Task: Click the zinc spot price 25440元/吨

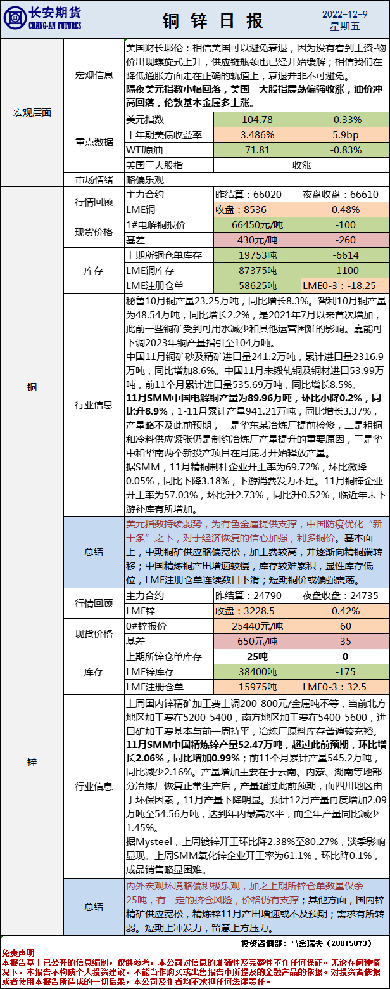Action: [257, 626]
